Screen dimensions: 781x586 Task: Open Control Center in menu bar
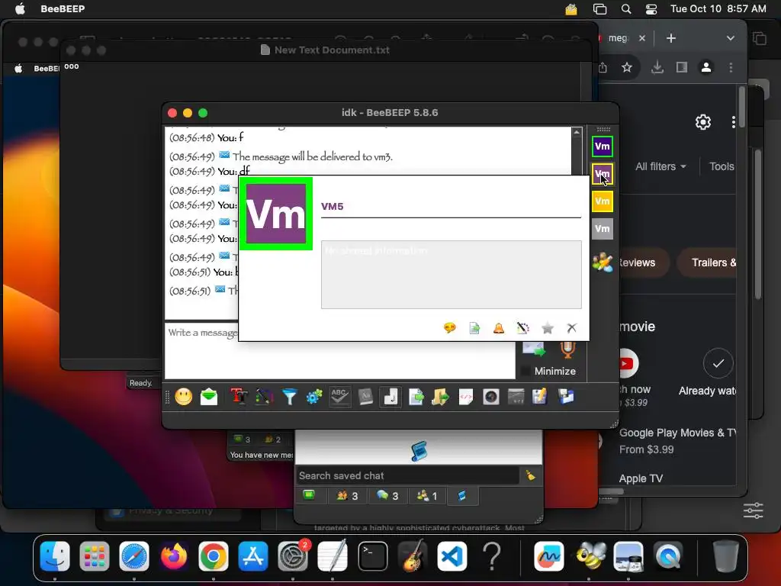tap(651, 9)
